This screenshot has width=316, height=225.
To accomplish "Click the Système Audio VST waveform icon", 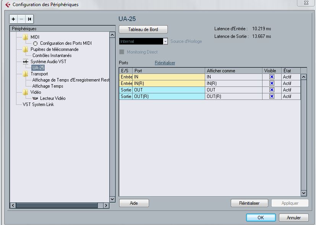I will click(x=25, y=62).
